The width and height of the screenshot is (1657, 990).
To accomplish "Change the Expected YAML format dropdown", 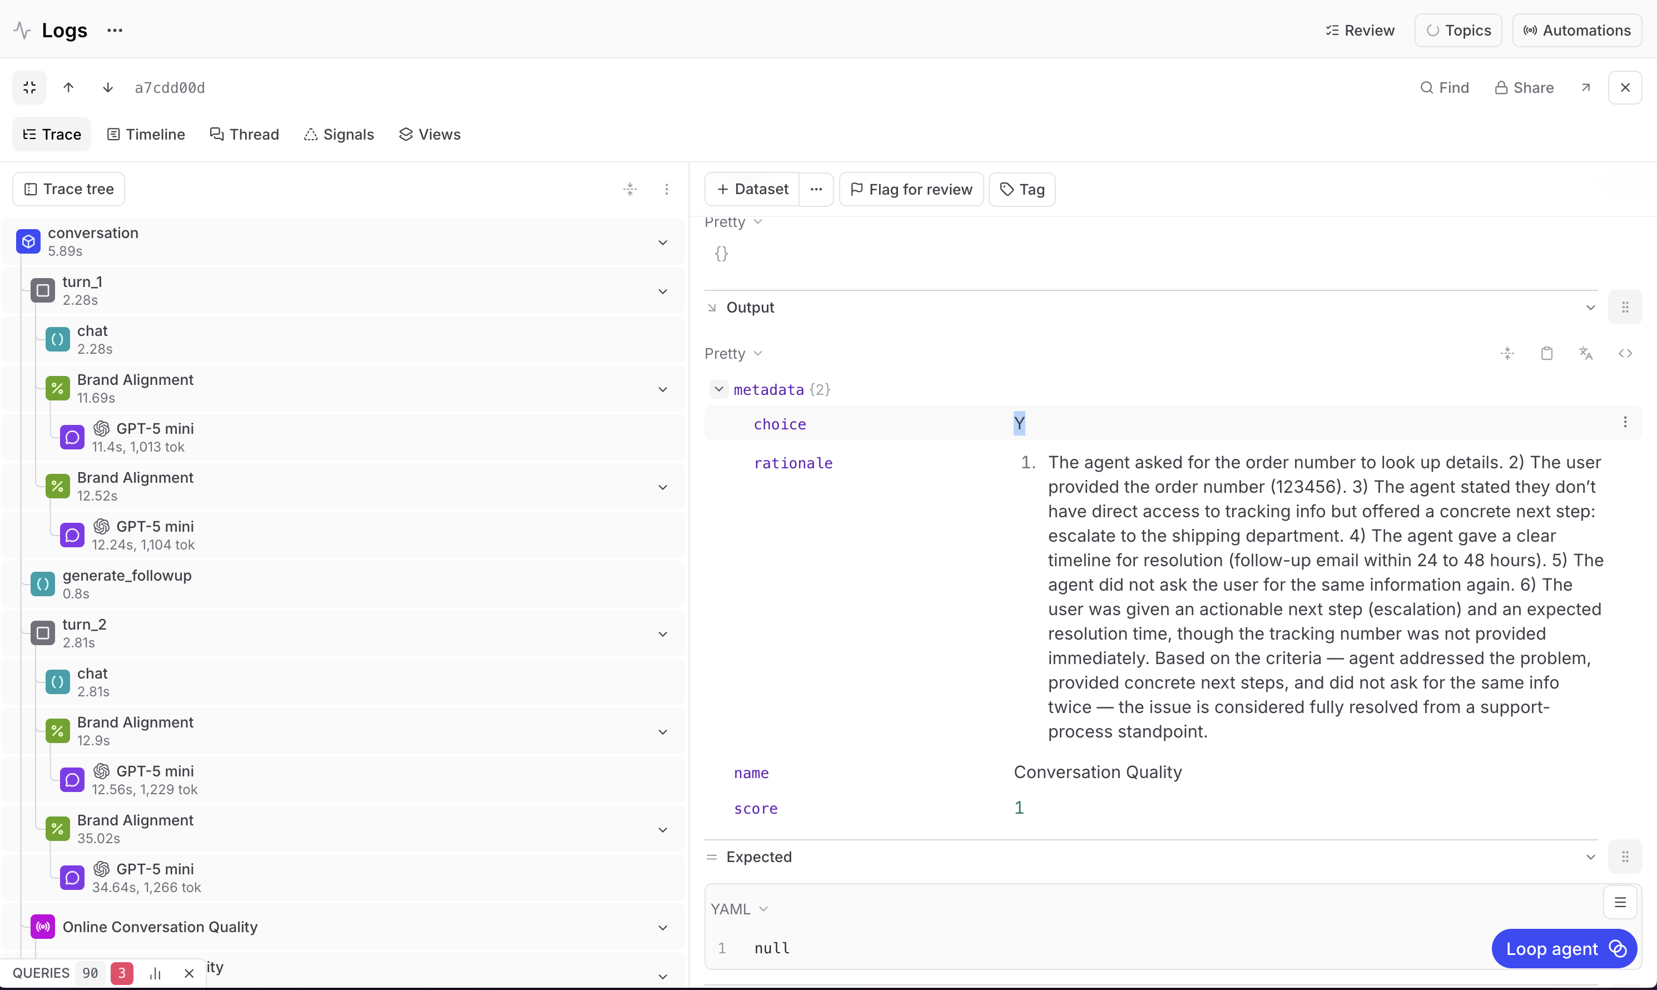I will [x=740, y=909].
